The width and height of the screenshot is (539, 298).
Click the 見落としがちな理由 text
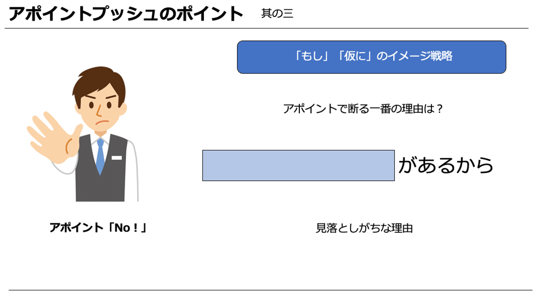tap(364, 228)
